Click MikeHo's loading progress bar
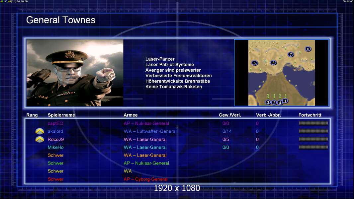This screenshot has height=199, width=354. click(x=313, y=147)
